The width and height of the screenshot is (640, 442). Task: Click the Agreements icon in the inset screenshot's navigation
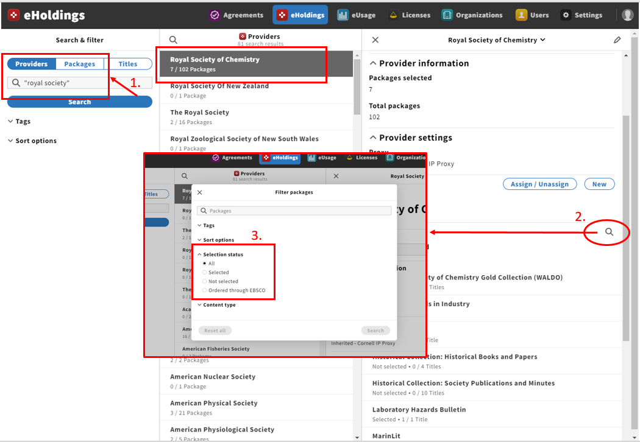[x=216, y=158]
